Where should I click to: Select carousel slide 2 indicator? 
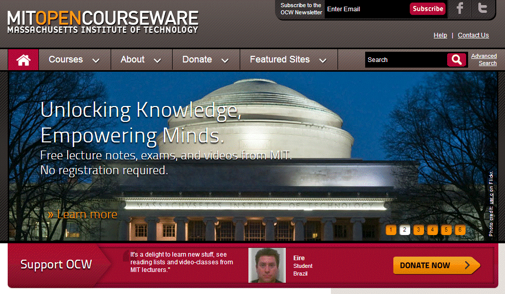pyautogui.click(x=405, y=230)
